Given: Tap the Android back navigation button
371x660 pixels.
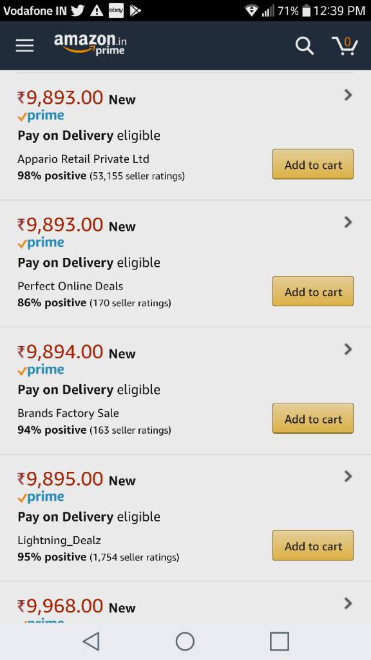Looking at the screenshot, I should pos(91,641).
